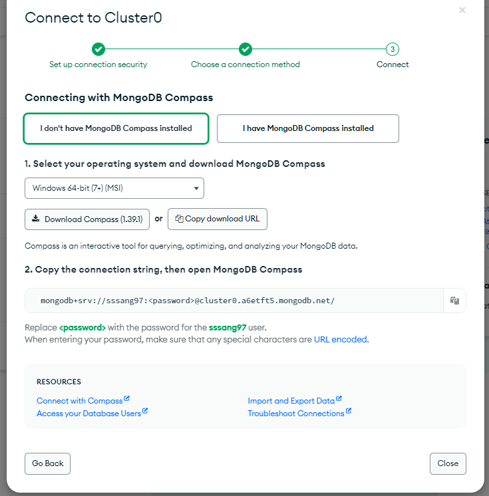Click the Close button at bottom
The width and height of the screenshot is (489, 496).
click(448, 463)
